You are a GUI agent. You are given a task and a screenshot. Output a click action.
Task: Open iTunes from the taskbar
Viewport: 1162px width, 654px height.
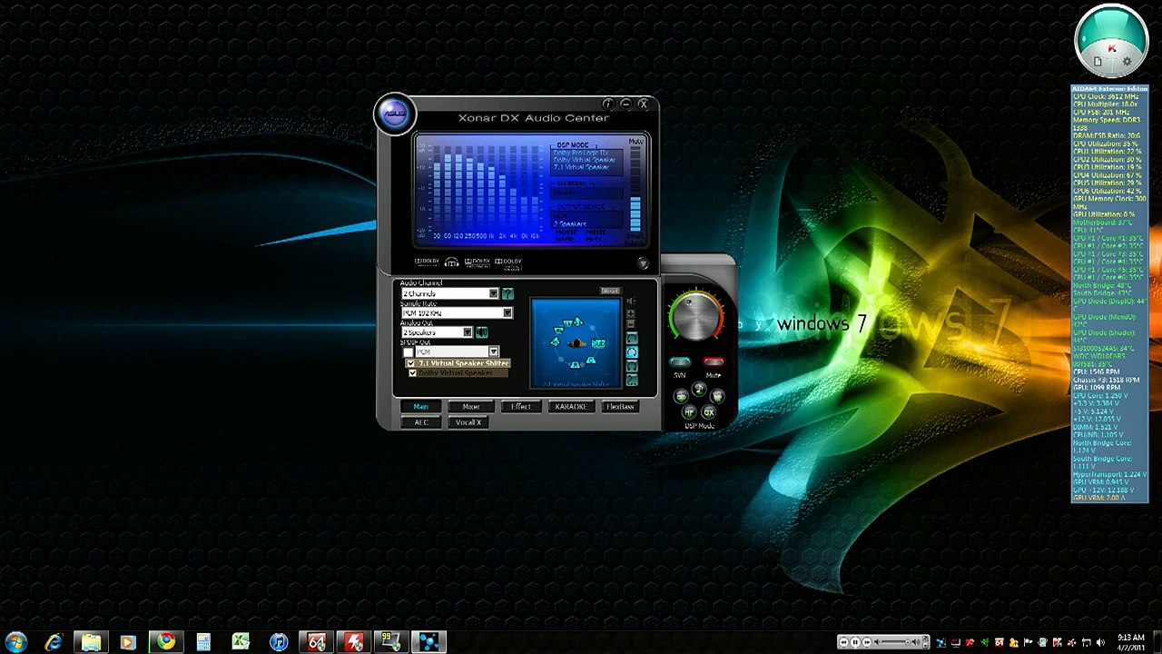[279, 643]
